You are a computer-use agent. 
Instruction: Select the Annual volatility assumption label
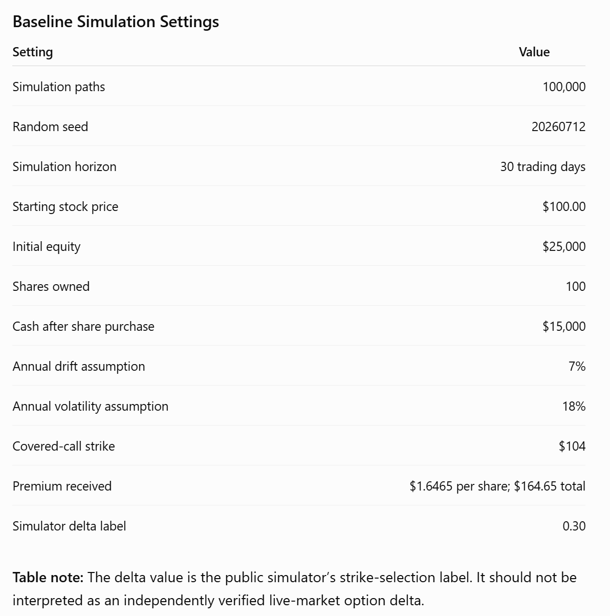(x=91, y=407)
